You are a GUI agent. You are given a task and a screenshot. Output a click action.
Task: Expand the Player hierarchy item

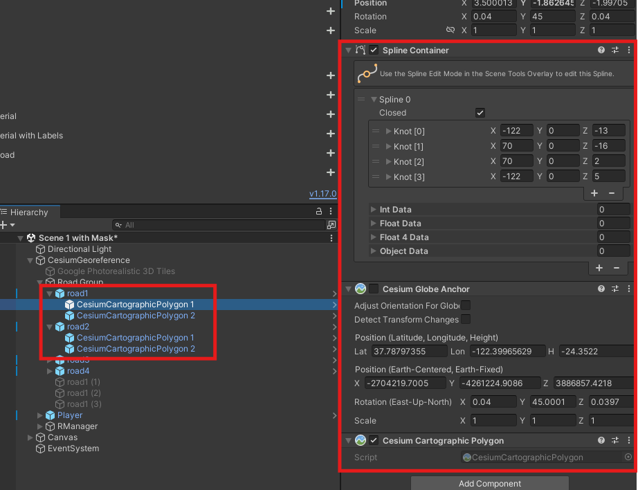pos(40,415)
